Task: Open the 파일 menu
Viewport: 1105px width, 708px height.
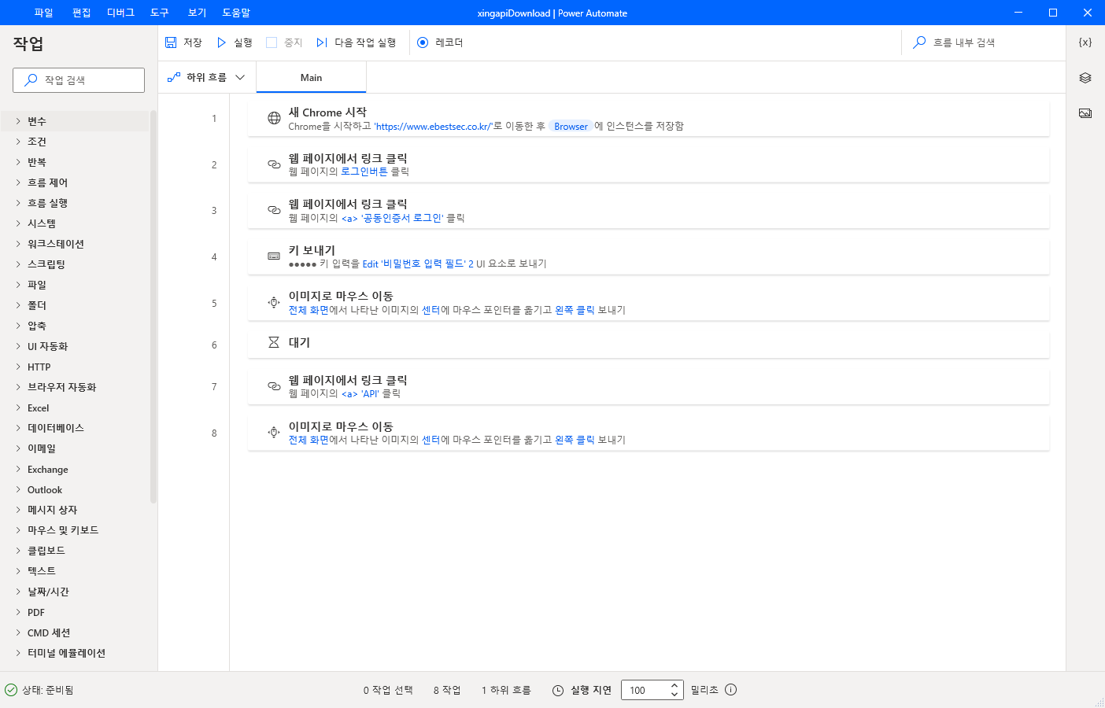Action: pos(43,13)
